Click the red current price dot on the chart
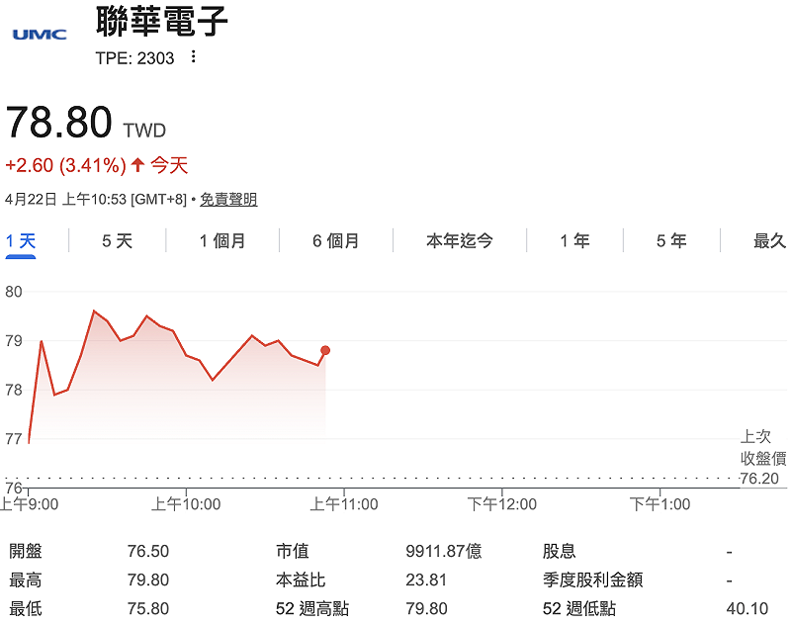This screenshot has width=791, height=624. [x=324, y=348]
